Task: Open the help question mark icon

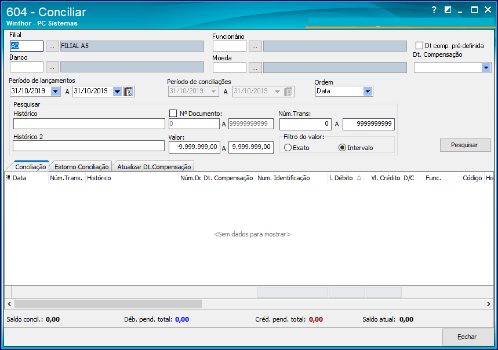Action: (x=434, y=10)
